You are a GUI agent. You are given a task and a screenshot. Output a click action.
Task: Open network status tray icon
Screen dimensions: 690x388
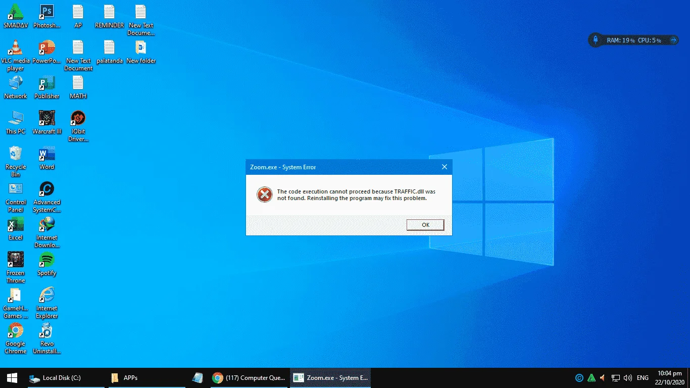point(615,378)
